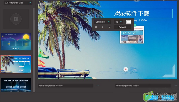Toggle Bold text formatting
The height and width of the screenshot is (102, 179).
(96, 27)
